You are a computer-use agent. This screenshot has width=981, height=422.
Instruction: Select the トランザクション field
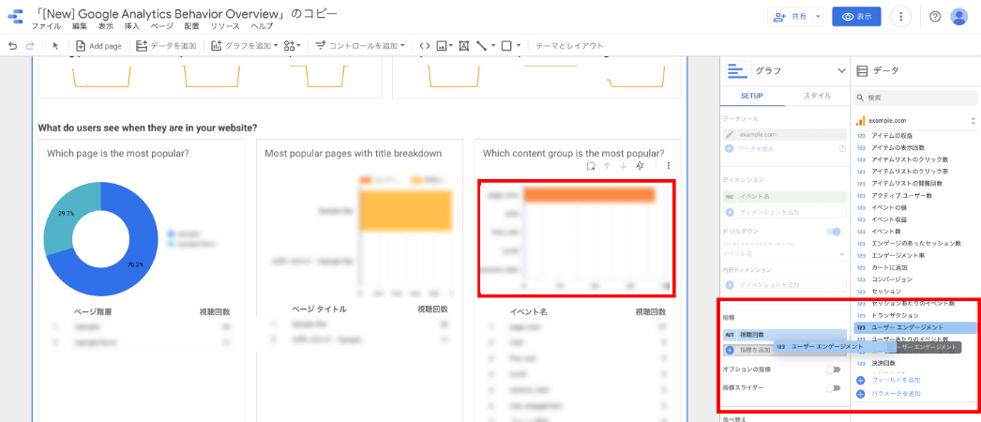(x=895, y=315)
